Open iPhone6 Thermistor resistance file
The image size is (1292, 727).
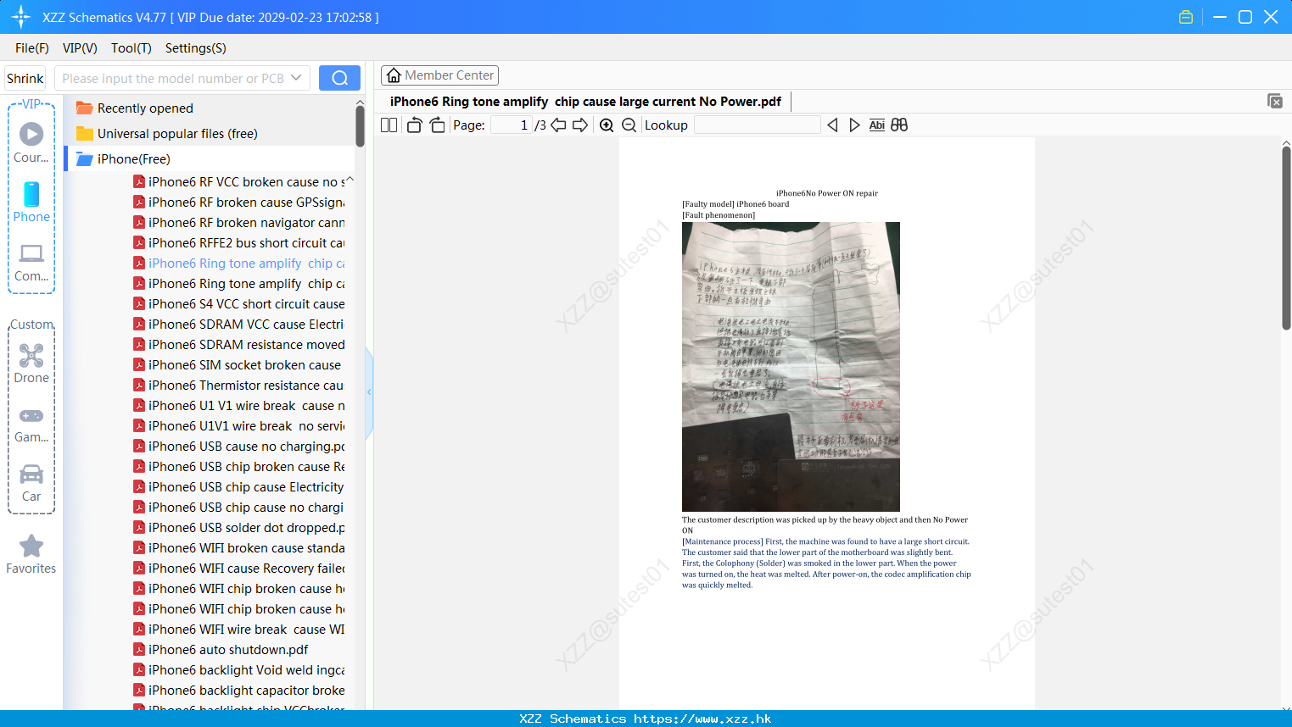[239, 386]
